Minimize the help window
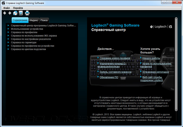183x127 pixels. pos(164,2)
